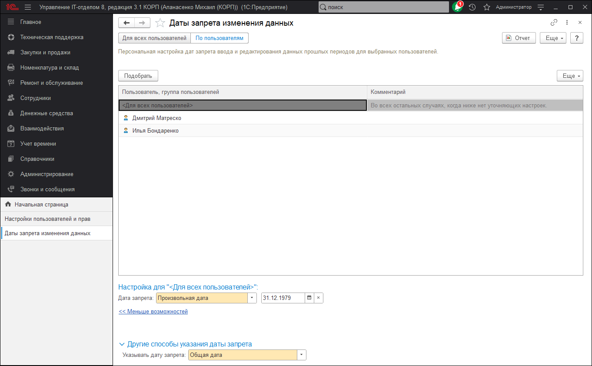
Task: Select user 'Илья Бондаренко' row
Action: pos(155,130)
